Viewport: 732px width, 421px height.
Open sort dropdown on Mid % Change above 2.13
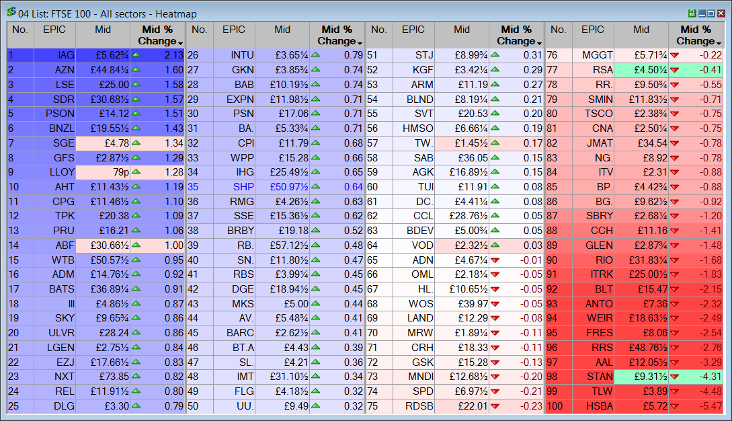180,43
